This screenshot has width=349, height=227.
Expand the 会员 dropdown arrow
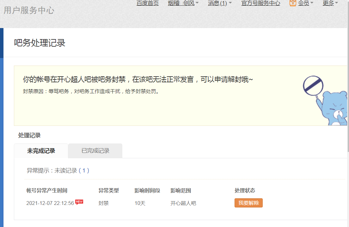(312, 3)
